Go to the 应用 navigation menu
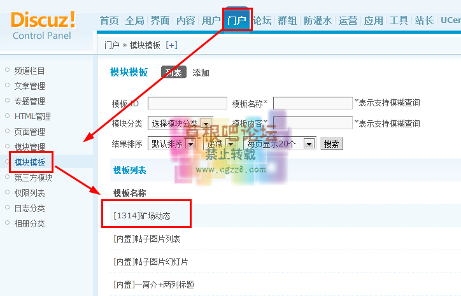Screen dimensions: 461x296 pyautogui.click(x=374, y=20)
